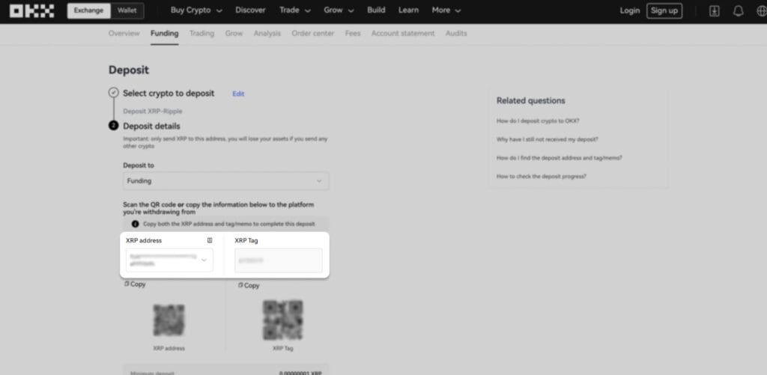The height and width of the screenshot is (375, 767).
Task: Click the Sign up button
Action: coord(664,10)
